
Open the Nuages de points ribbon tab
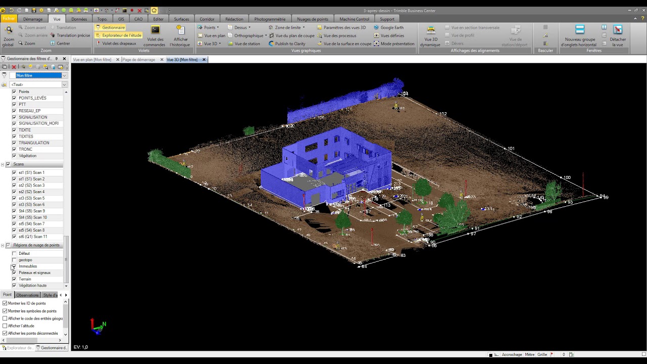tap(312, 19)
